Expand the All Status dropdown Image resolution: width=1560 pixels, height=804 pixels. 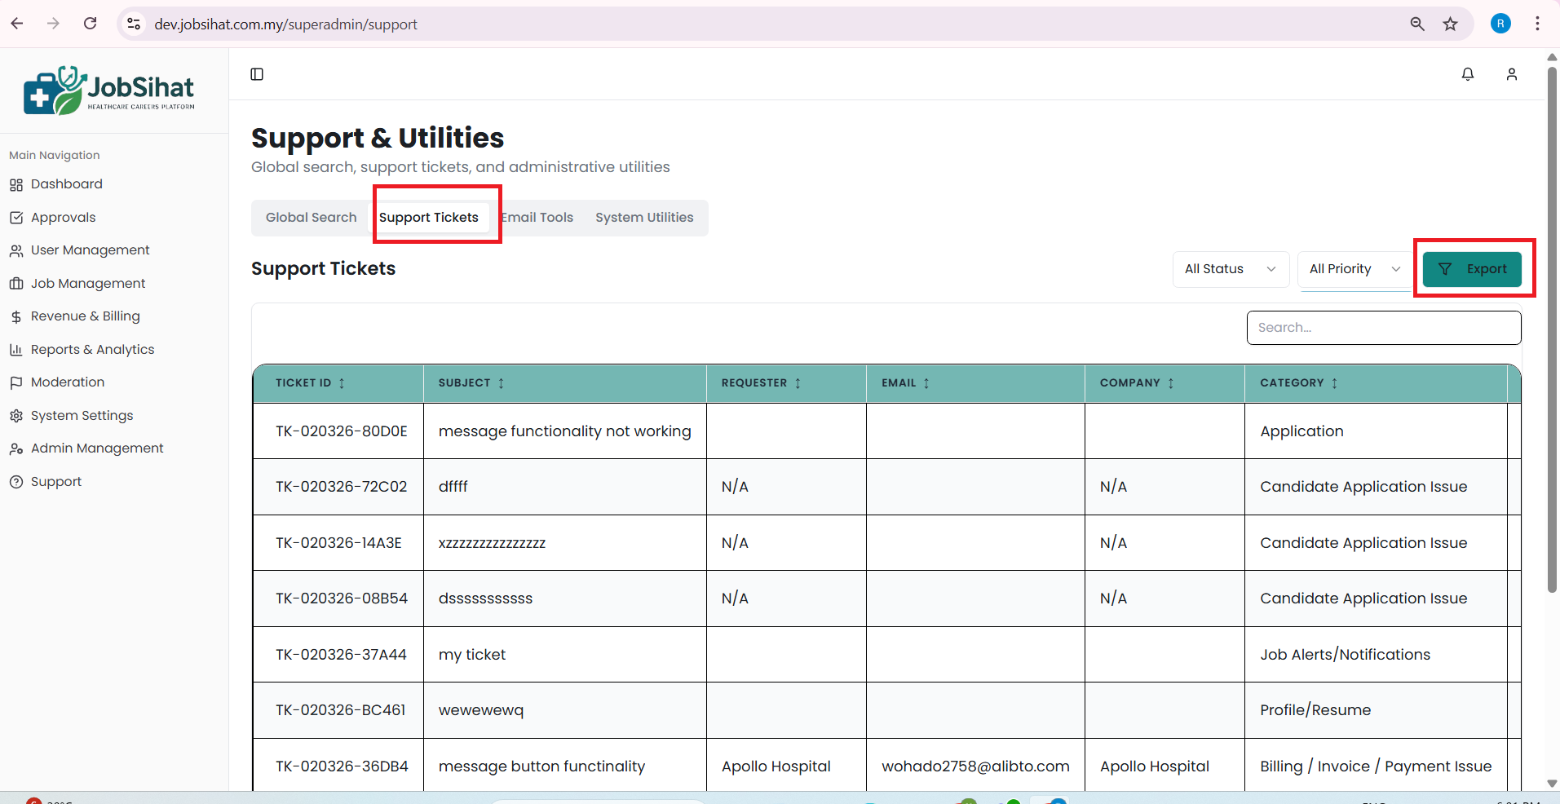(x=1230, y=269)
